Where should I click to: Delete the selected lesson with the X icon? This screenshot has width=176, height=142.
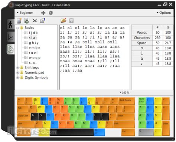pyautogui.click(x=35, y=20)
